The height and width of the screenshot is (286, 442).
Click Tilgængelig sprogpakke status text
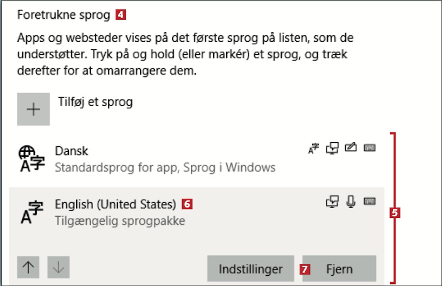pyautogui.click(x=120, y=221)
